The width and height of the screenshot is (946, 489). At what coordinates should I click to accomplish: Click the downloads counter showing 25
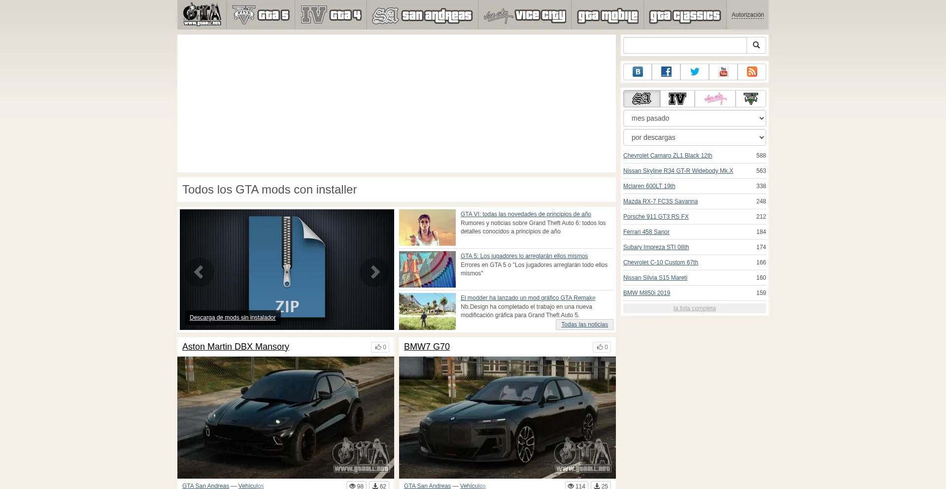pyautogui.click(x=601, y=486)
